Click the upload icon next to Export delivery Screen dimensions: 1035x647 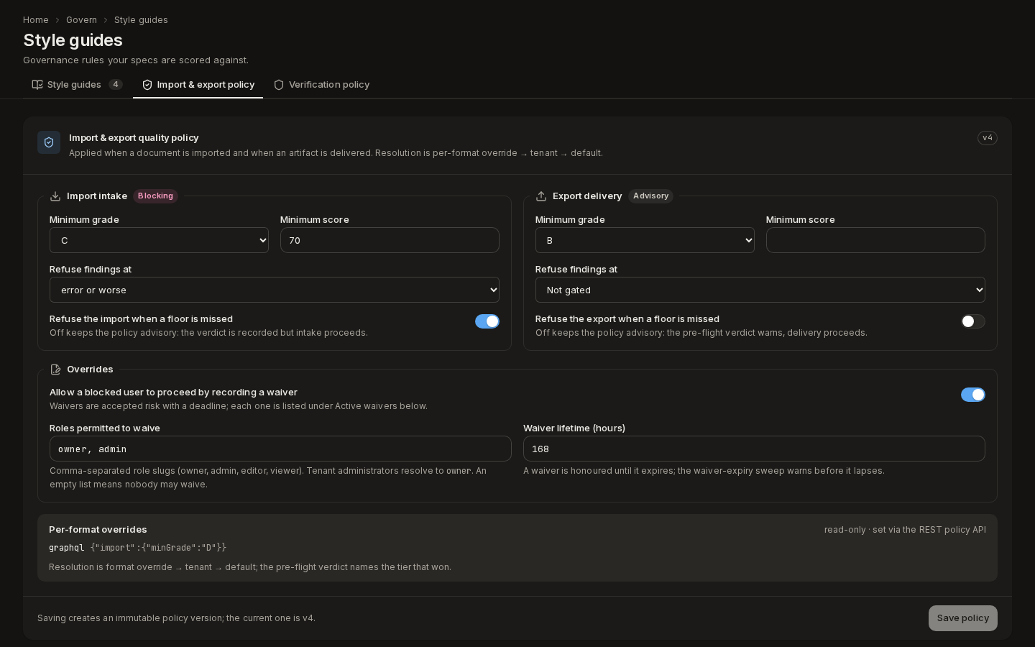tap(541, 196)
